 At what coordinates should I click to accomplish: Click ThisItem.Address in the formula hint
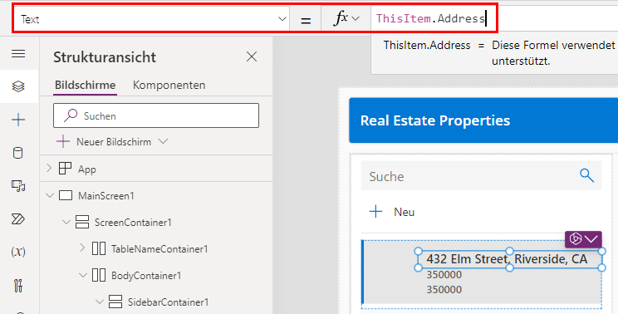click(427, 46)
